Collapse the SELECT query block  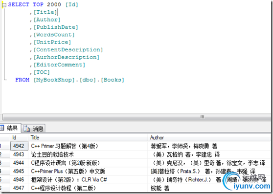click(x=4, y=5)
